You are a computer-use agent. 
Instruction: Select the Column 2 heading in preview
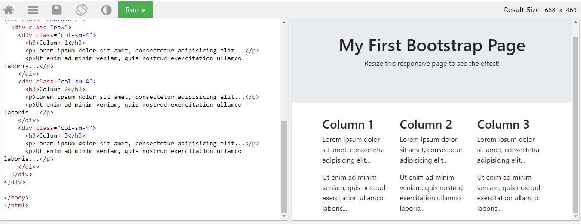(x=425, y=125)
